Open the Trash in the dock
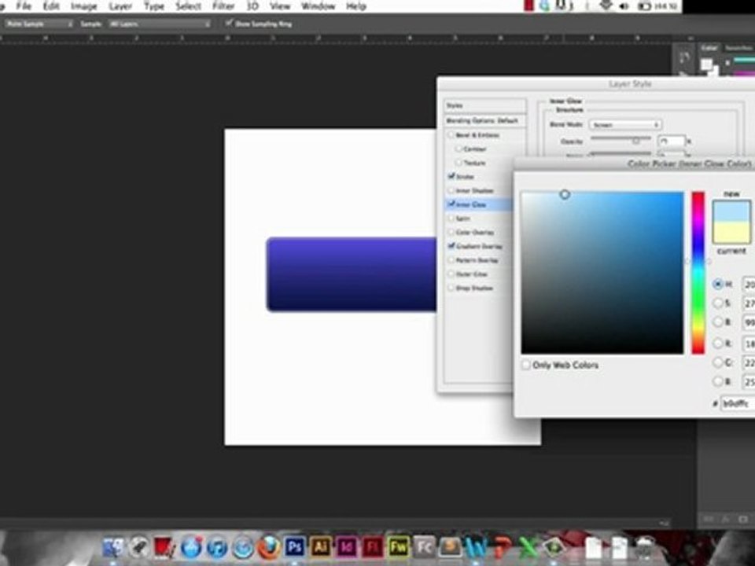The width and height of the screenshot is (755, 566). (645, 547)
